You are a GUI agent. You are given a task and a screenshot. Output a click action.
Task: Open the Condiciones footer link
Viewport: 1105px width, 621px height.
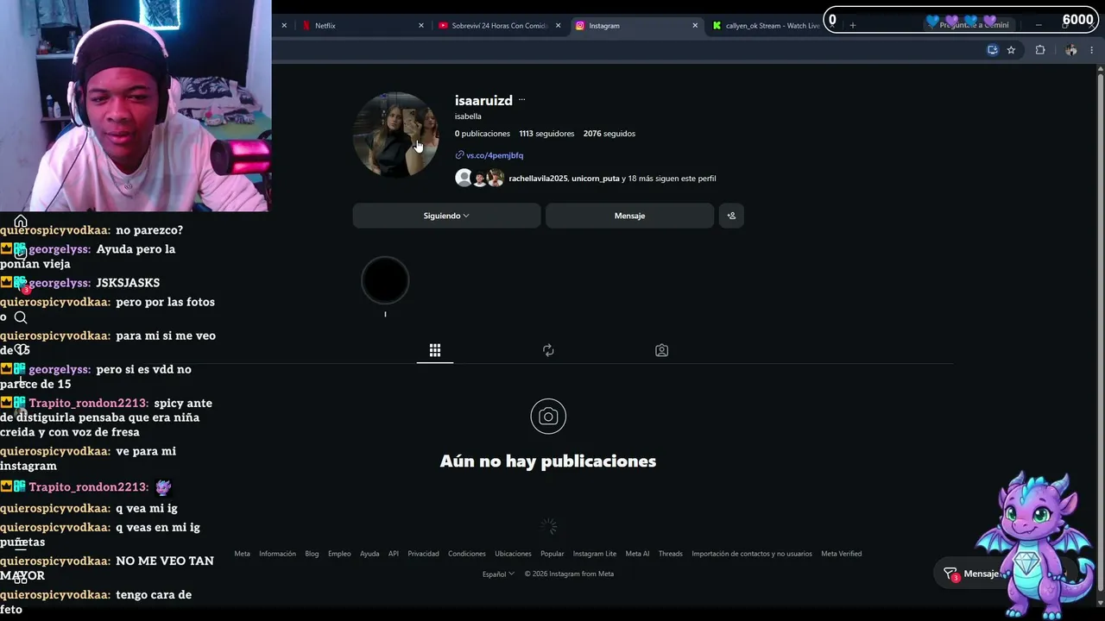coord(467,554)
